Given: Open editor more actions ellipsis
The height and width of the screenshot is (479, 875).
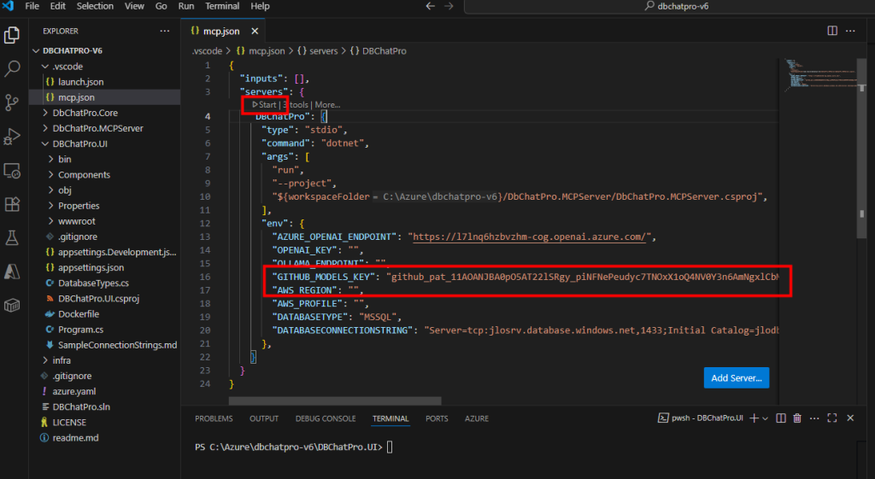Looking at the screenshot, I should tap(850, 32).
